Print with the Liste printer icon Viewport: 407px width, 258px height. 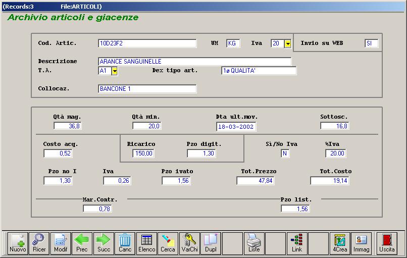(254, 243)
